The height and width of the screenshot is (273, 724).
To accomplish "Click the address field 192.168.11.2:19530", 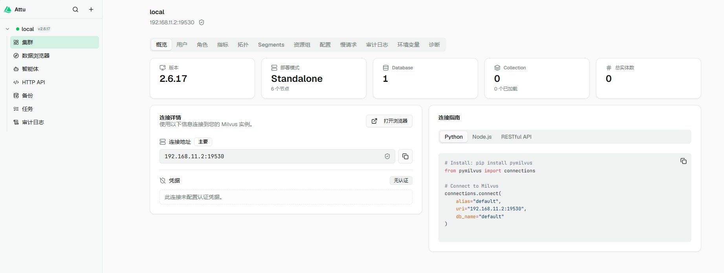I will [277, 156].
